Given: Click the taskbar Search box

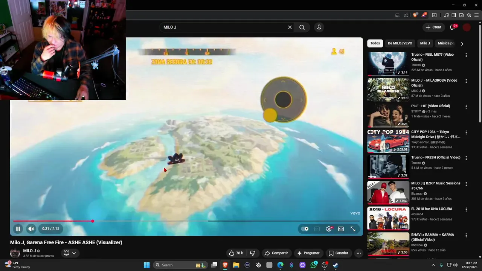Looking at the screenshot, I should [x=181, y=265].
